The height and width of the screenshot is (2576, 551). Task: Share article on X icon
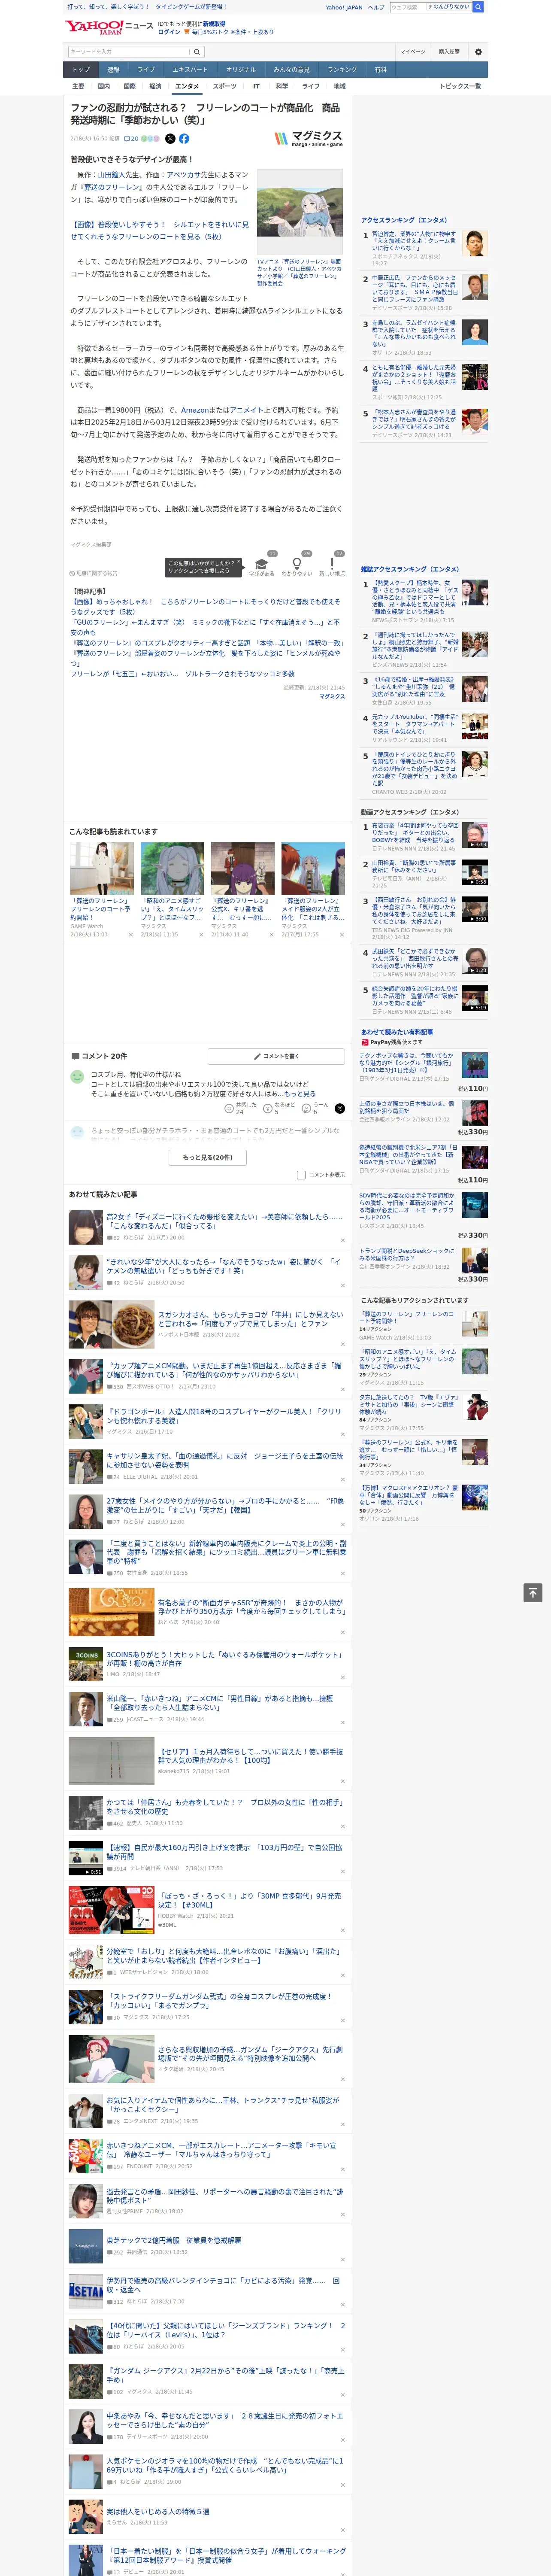[x=170, y=139]
